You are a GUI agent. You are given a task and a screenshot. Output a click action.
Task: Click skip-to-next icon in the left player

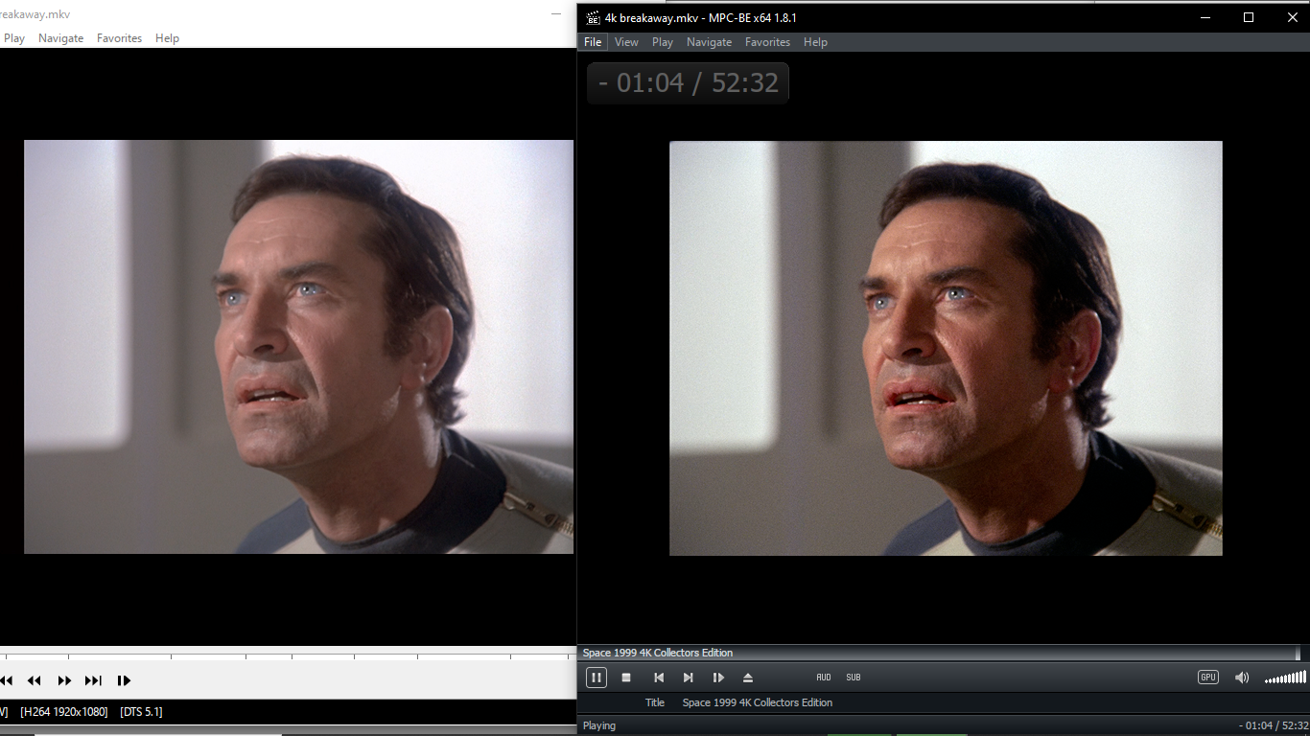pyautogui.click(x=93, y=680)
